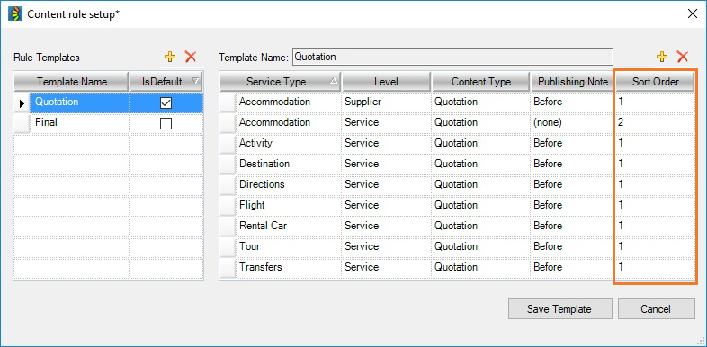
Task: Click row header for Rental Car row
Action: point(228,227)
